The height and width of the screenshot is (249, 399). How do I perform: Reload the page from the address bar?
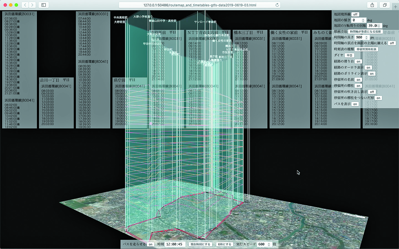pos(277,5)
